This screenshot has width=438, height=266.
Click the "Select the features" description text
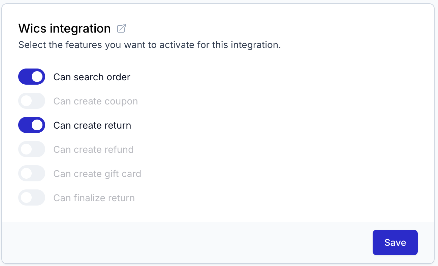[x=149, y=45]
